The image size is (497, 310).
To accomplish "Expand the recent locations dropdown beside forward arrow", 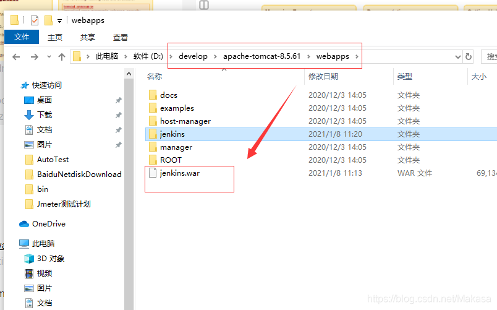I will tap(48, 57).
